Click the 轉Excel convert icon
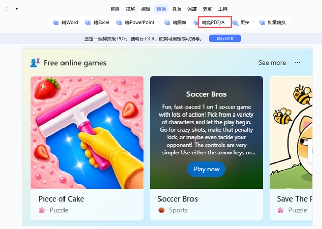Viewport: 322px width, 229px height. pos(88,22)
